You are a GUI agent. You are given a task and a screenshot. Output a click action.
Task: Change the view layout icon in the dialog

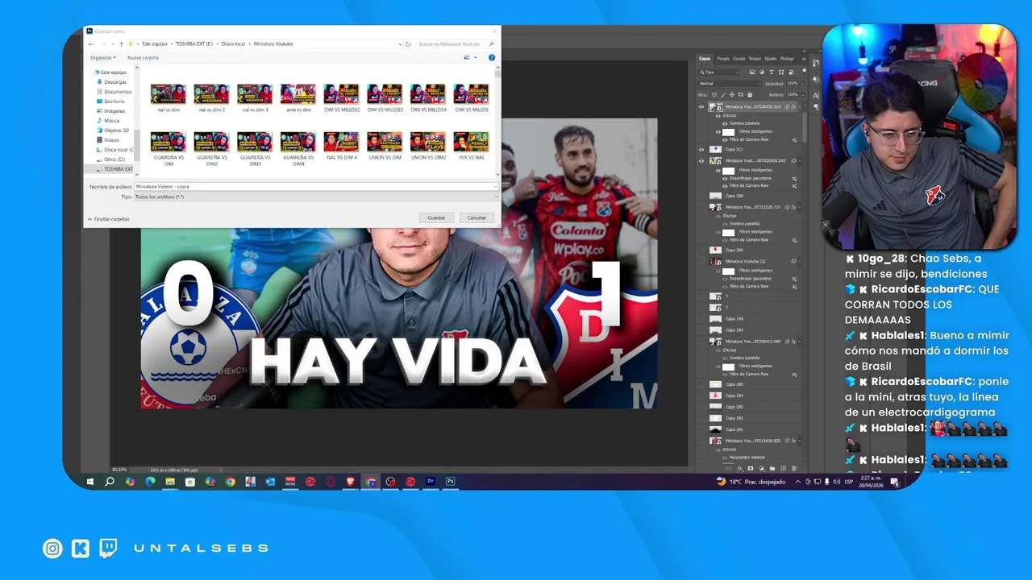pos(467,58)
